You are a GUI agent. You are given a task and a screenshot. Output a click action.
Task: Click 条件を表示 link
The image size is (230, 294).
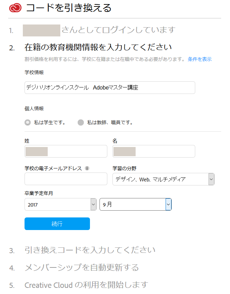[x=200, y=59]
